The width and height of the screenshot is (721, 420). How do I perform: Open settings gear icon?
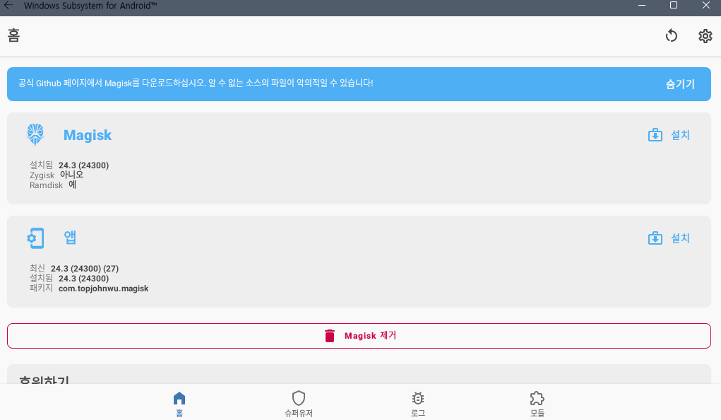pyautogui.click(x=705, y=36)
